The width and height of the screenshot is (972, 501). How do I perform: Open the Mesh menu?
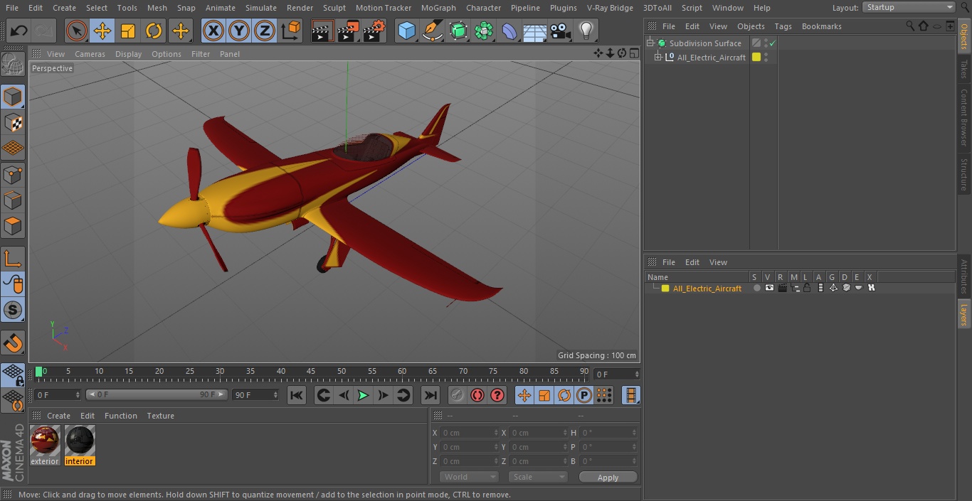click(x=157, y=7)
